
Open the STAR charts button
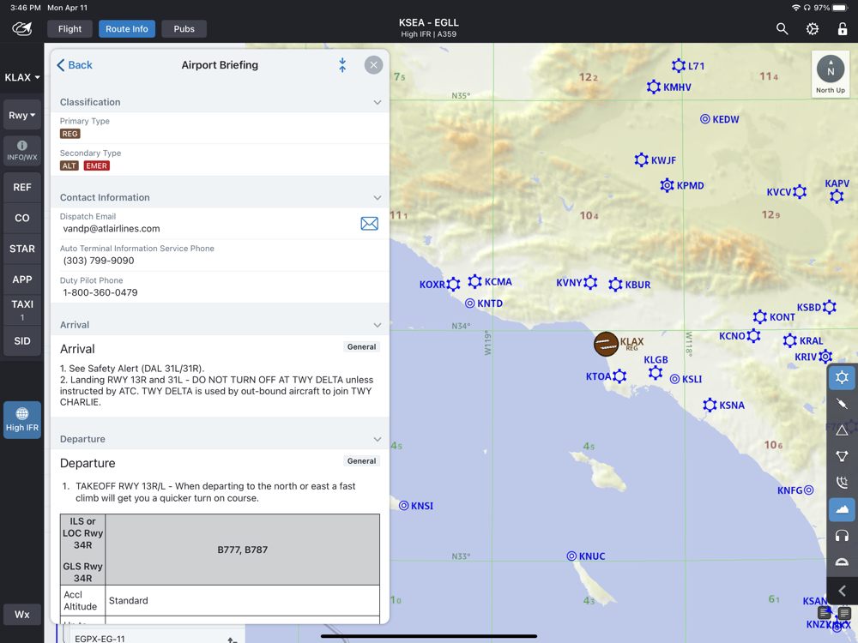22,249
